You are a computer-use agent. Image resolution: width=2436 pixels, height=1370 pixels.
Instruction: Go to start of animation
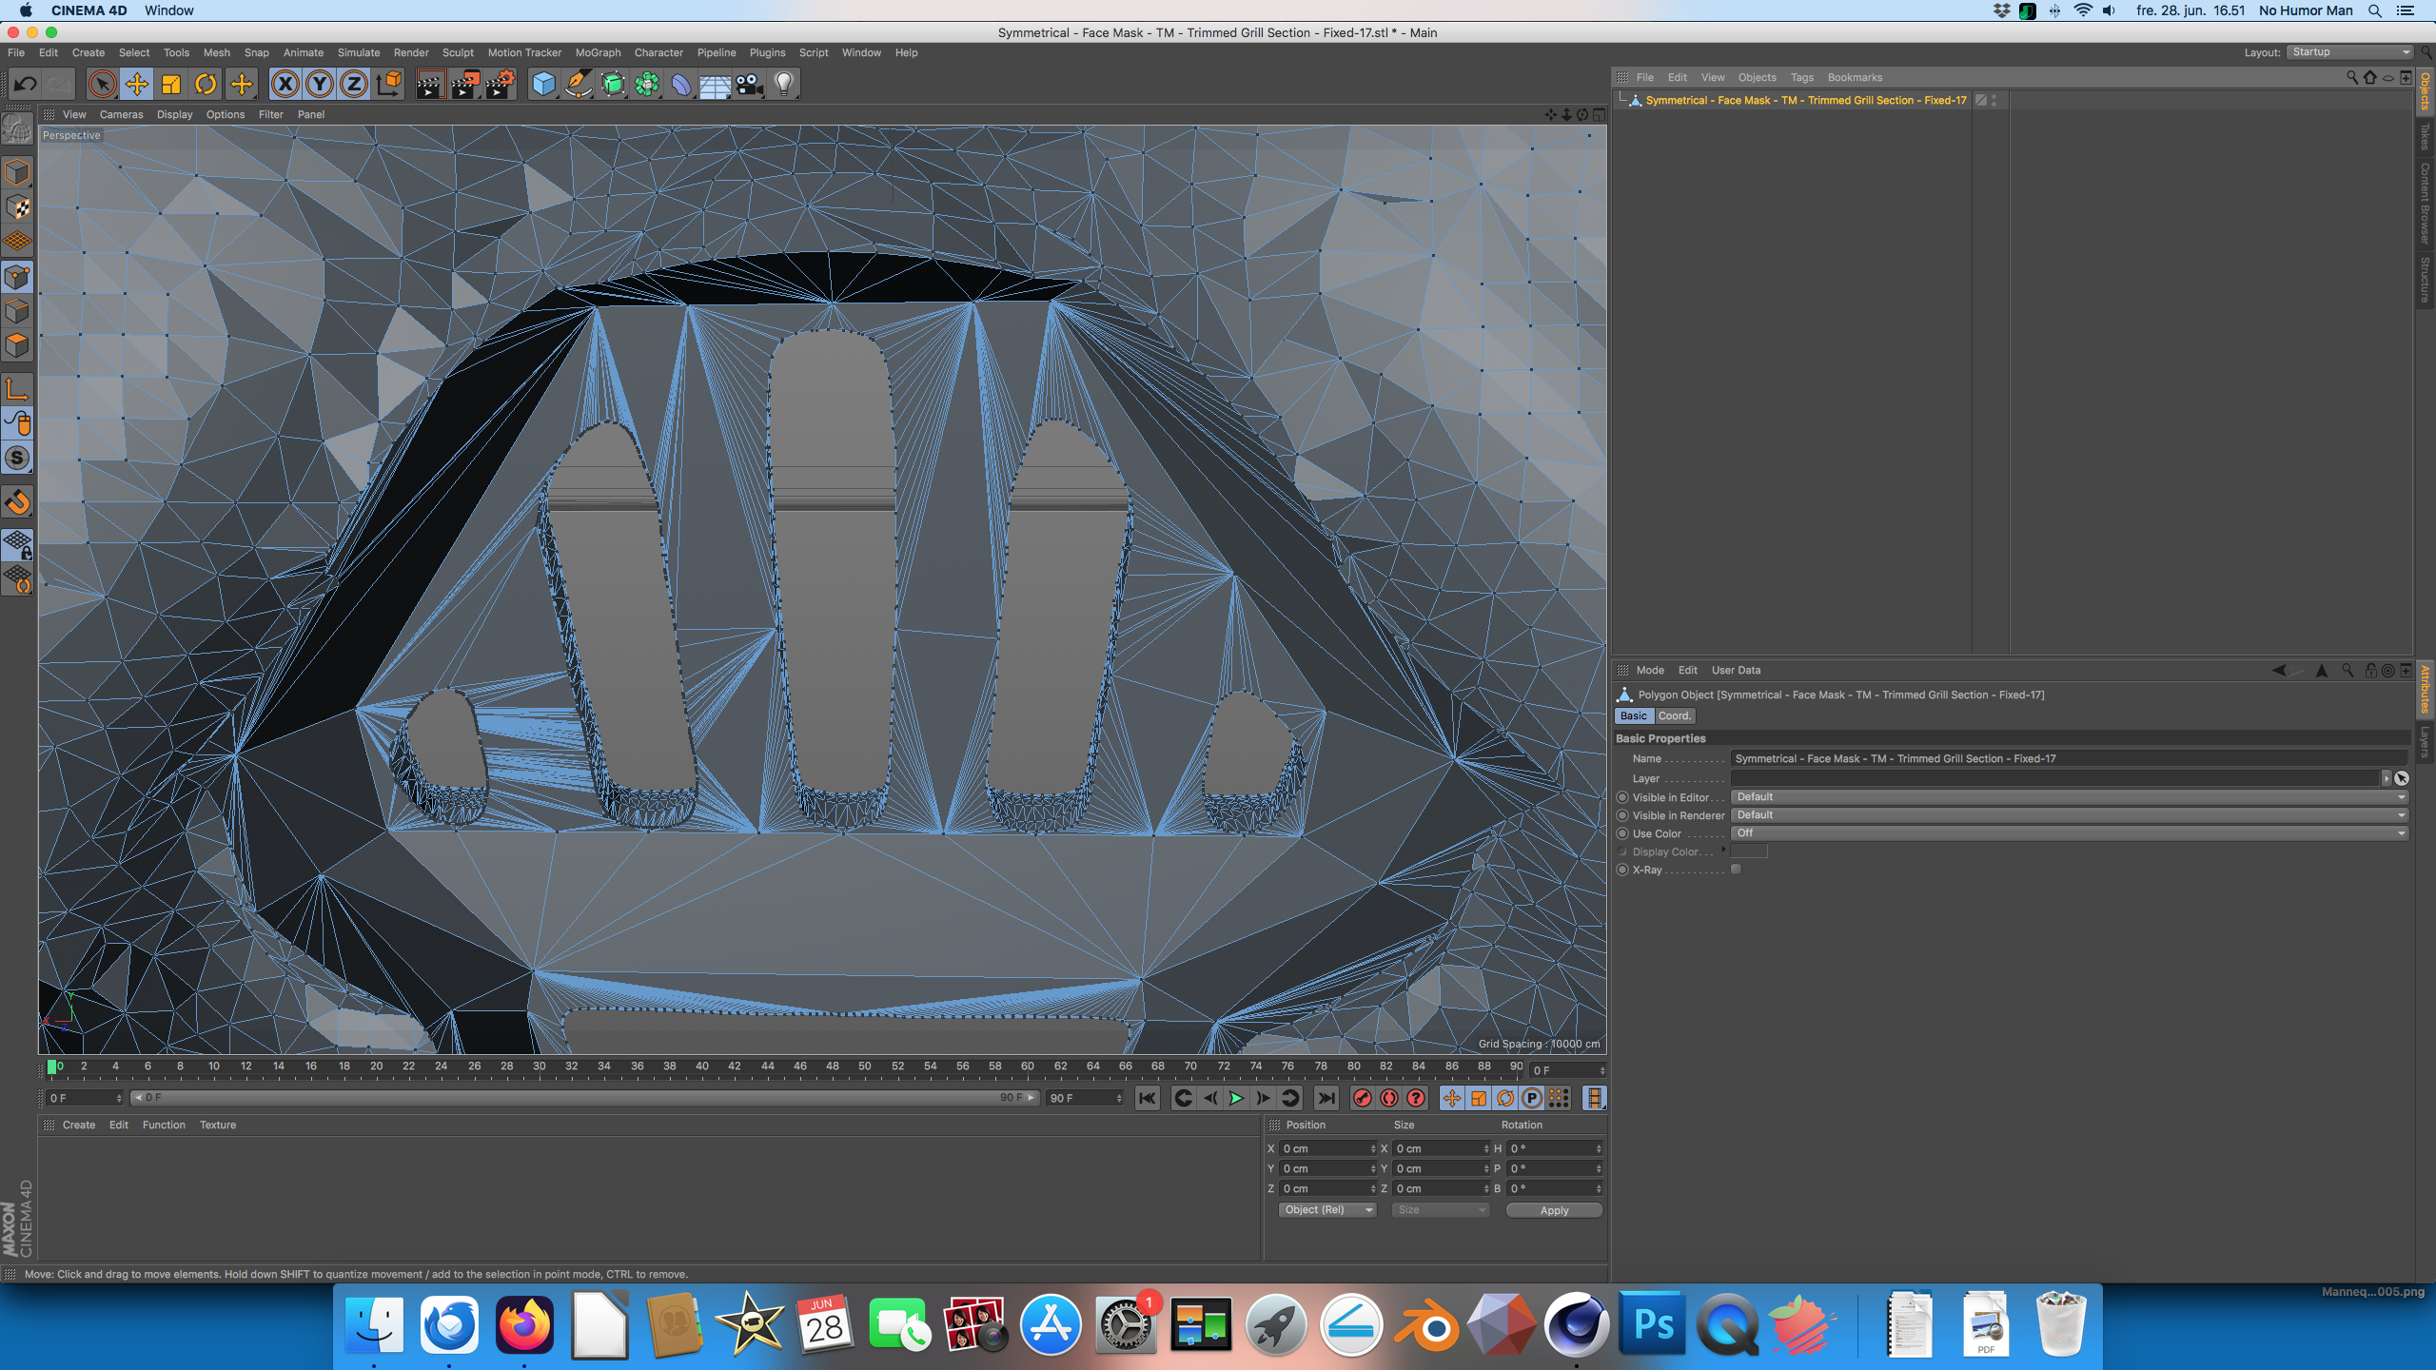[1148, 1098]
